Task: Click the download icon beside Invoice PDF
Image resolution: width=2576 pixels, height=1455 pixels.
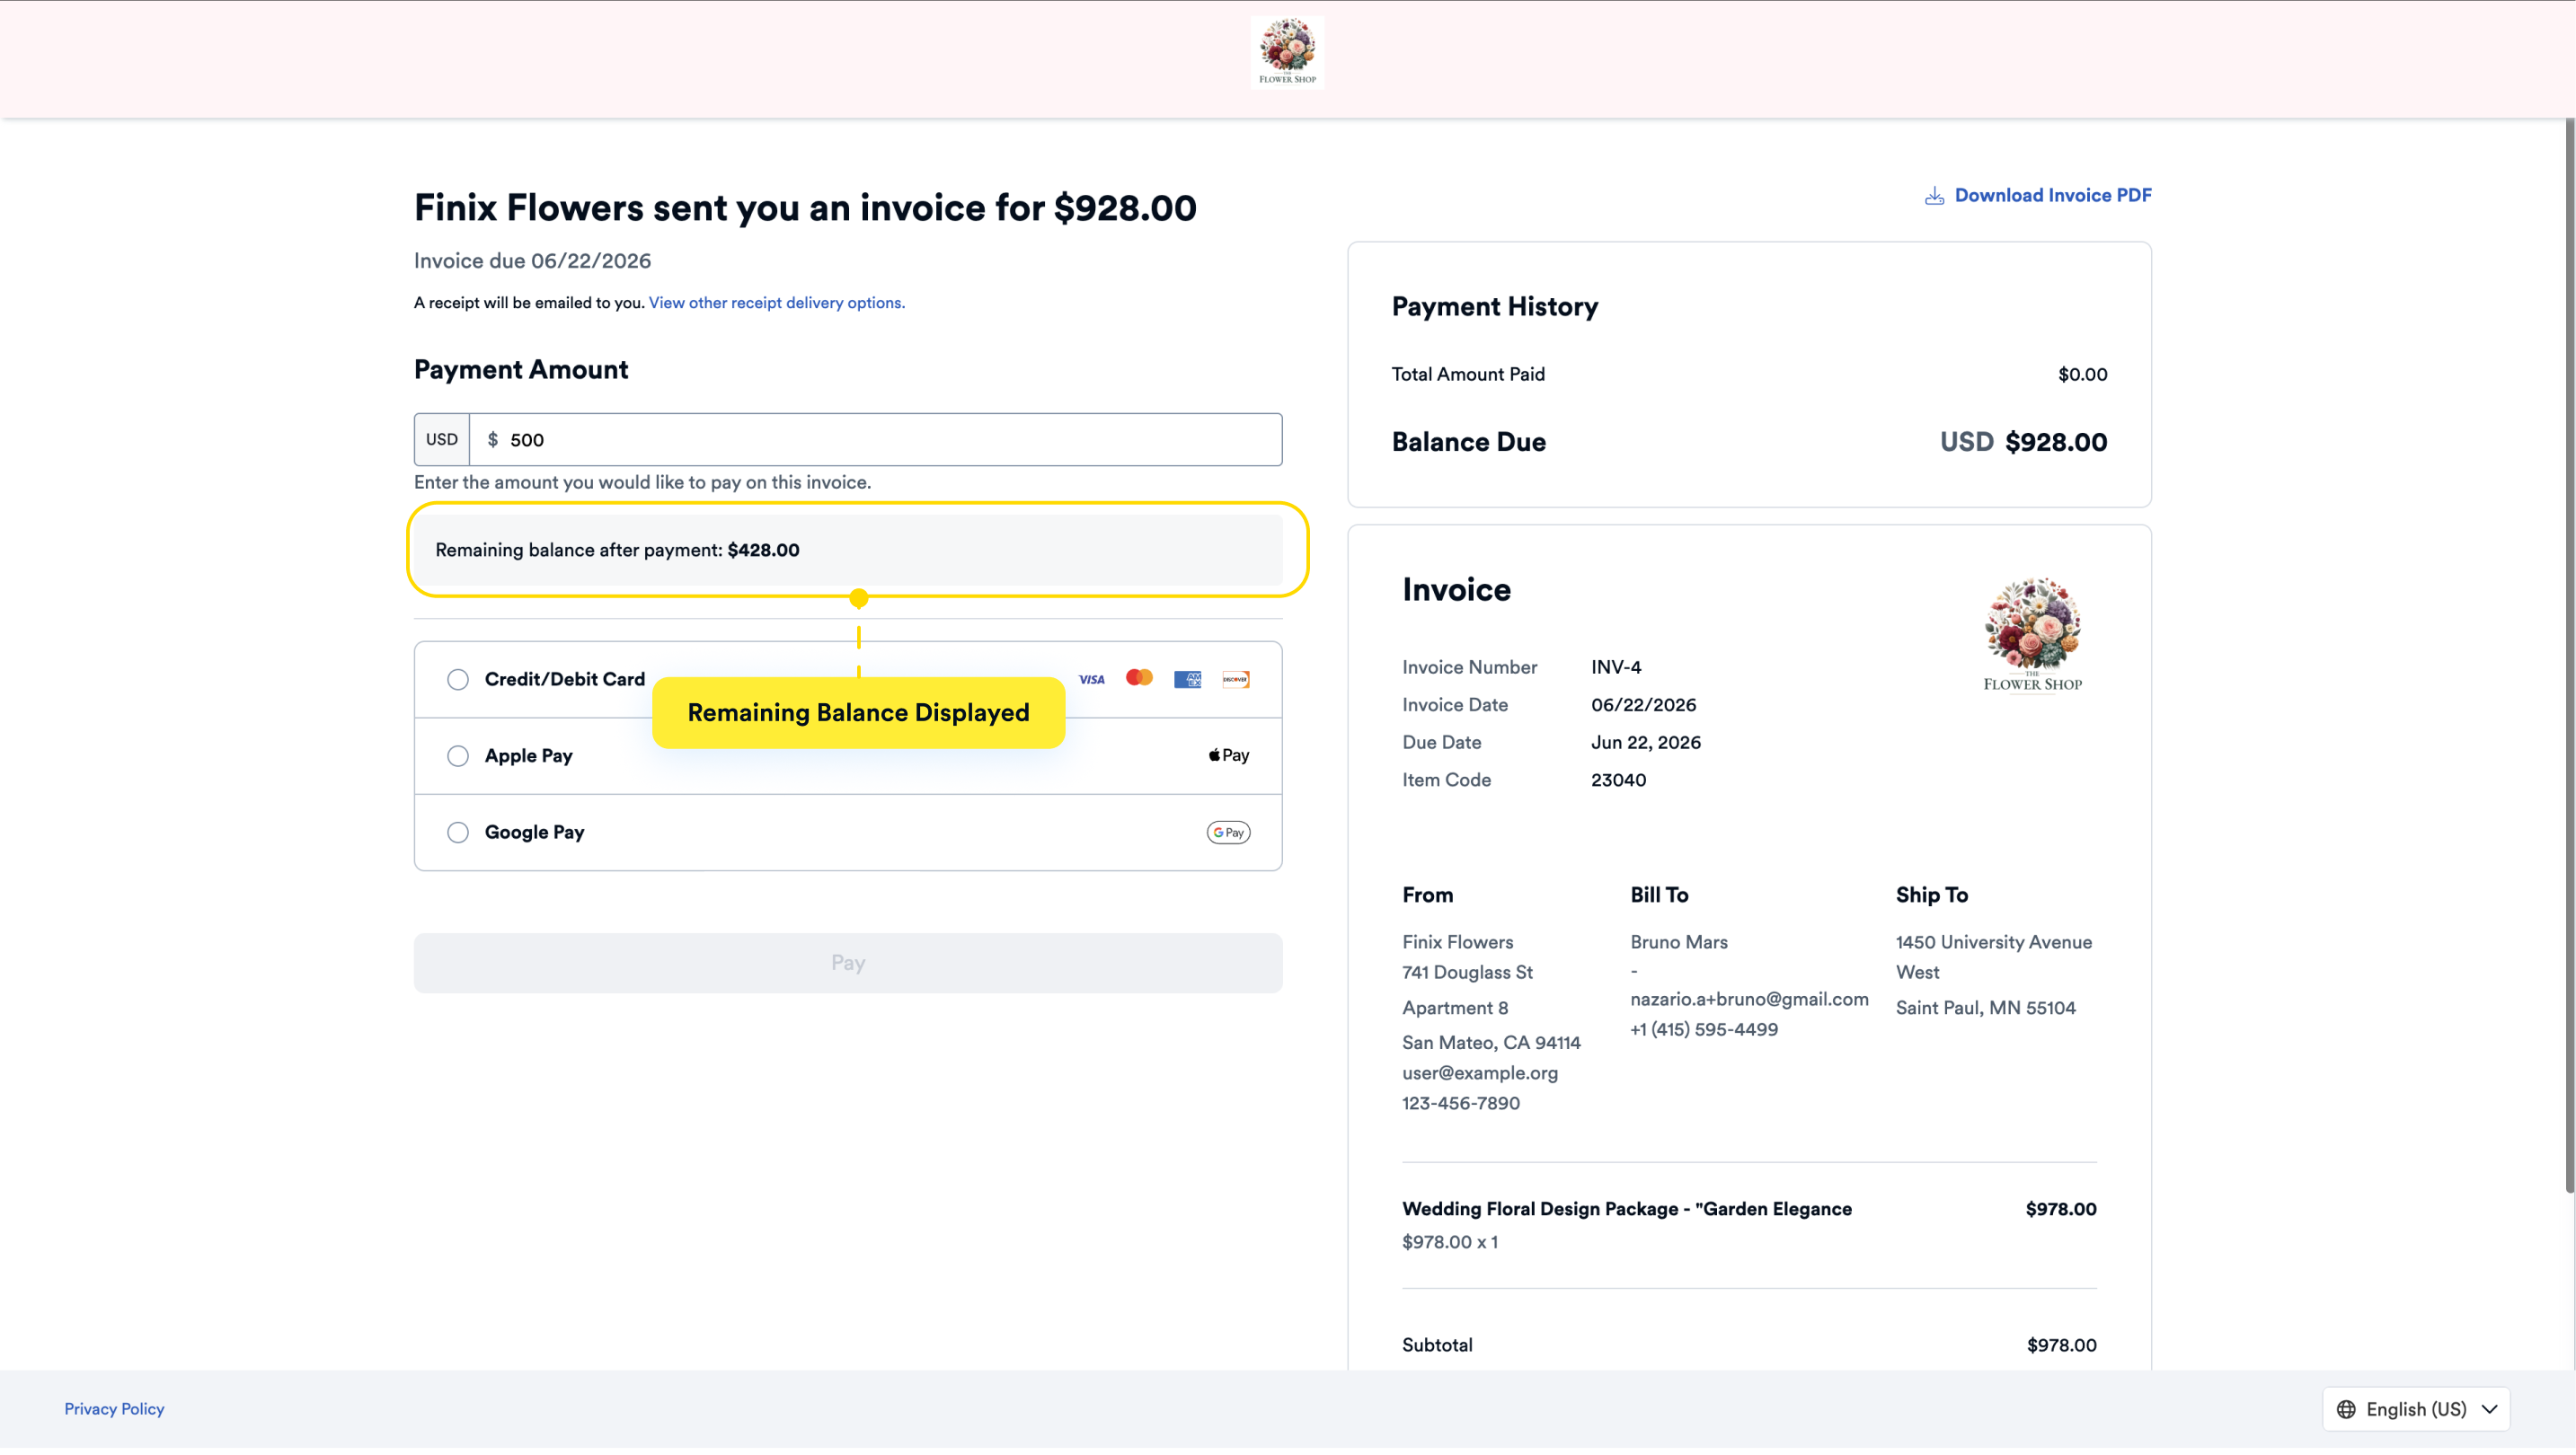Action: pos(1934,196)
